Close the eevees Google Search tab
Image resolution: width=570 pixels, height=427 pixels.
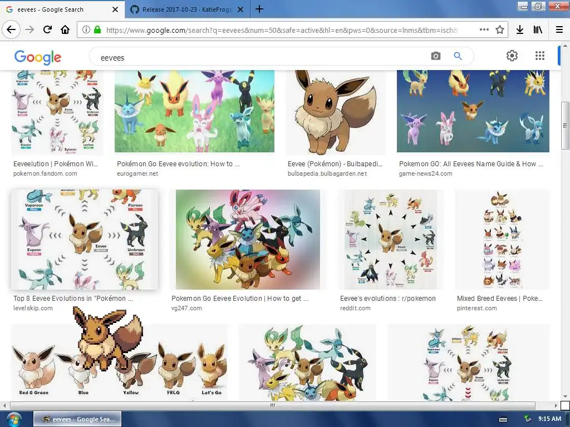coord(115,9)
